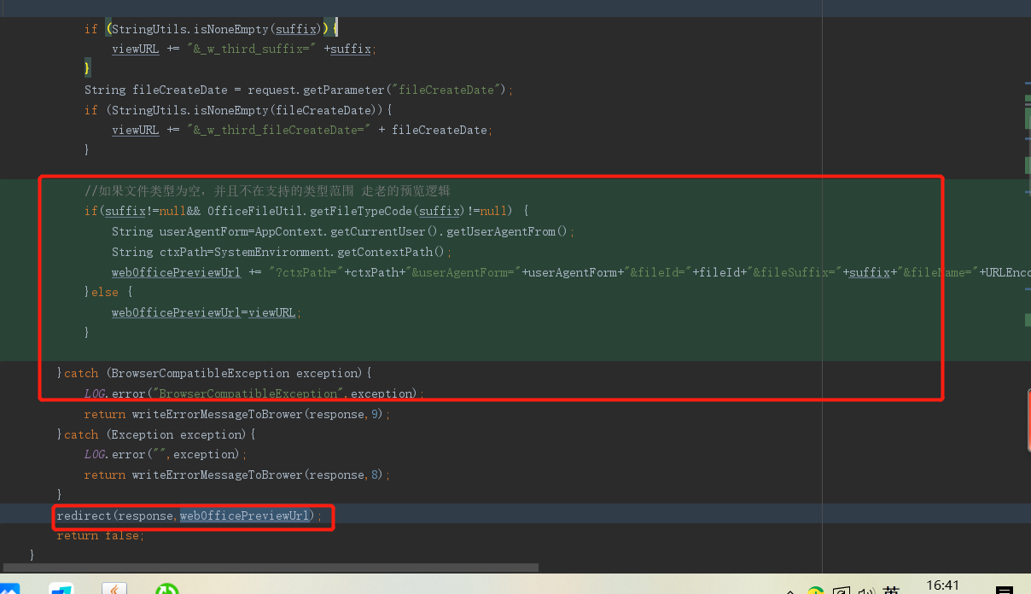Click the red error stripe marker
The width and height of the screenshot is (1031, 594).
click(x=1028, y=420)
